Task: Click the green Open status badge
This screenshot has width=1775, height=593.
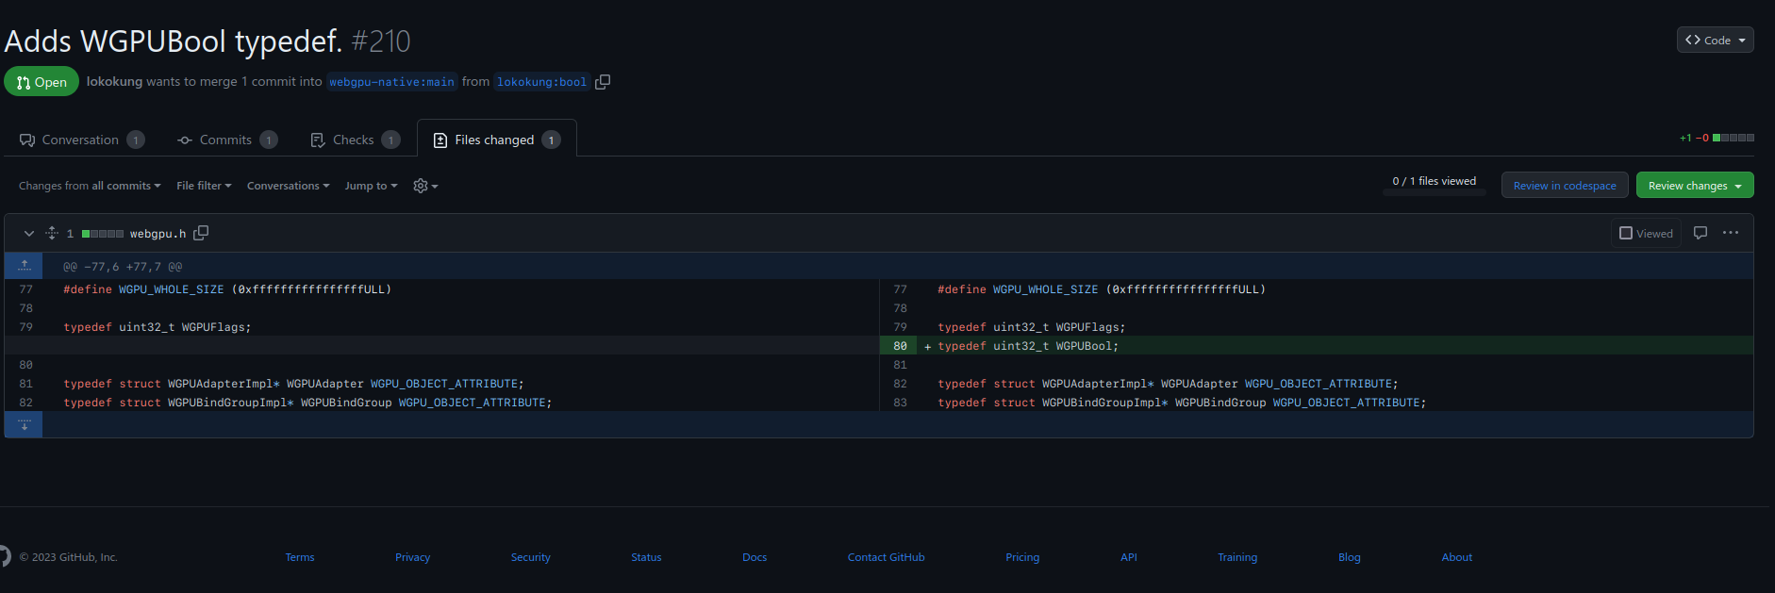Action: click(41, 82)
